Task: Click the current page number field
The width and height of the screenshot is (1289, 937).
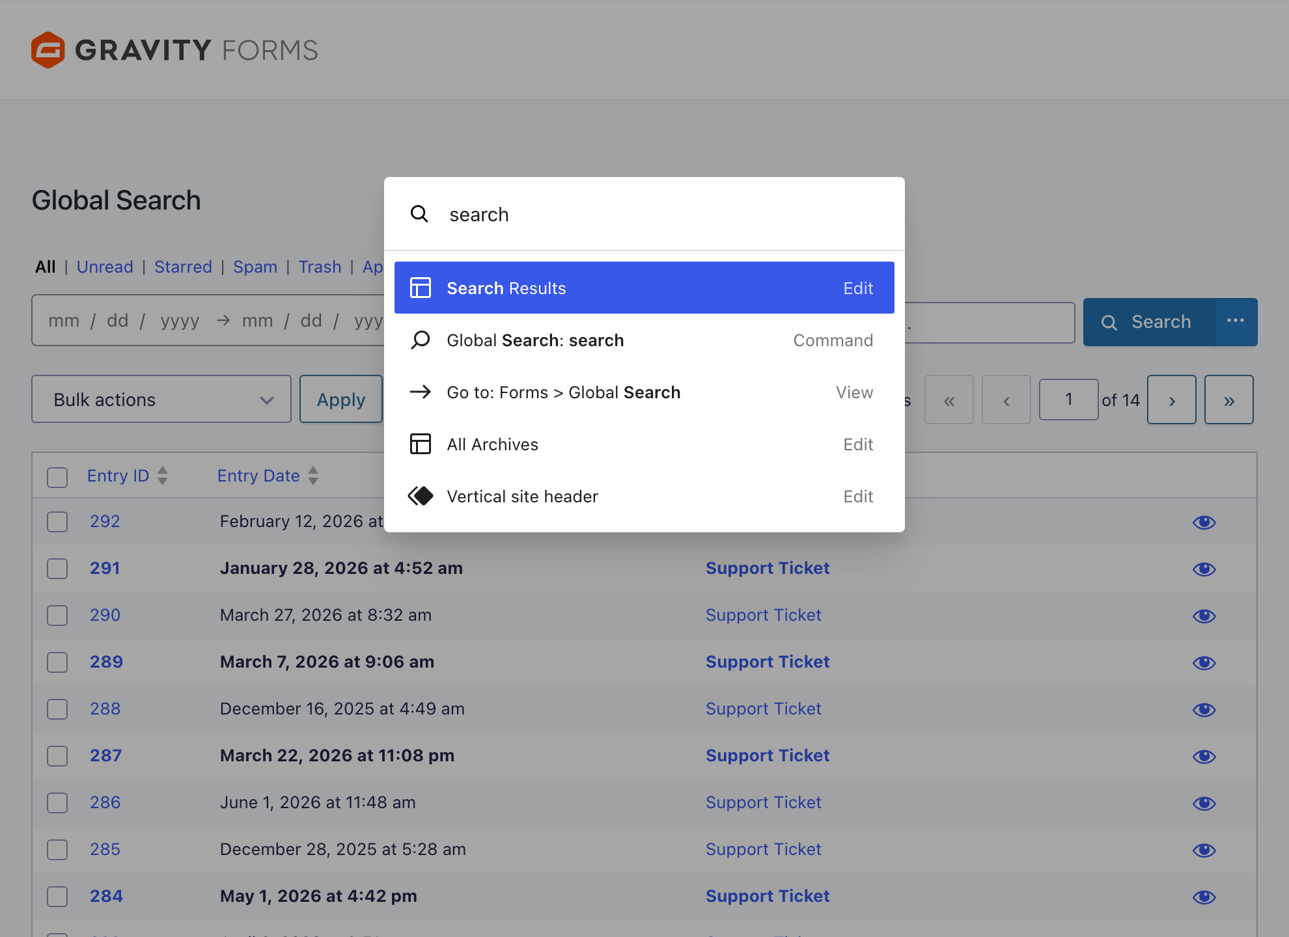Action: tap(1068, 399)
